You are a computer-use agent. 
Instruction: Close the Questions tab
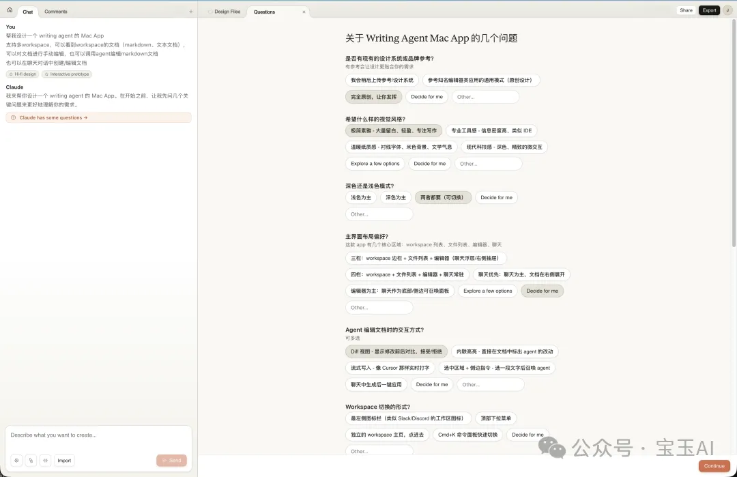tap(304, 12)
